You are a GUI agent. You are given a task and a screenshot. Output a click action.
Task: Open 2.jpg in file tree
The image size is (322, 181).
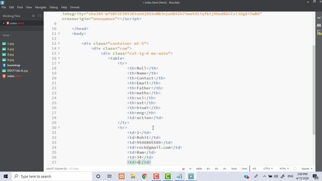pyautogui.click(x=11, y=49)
